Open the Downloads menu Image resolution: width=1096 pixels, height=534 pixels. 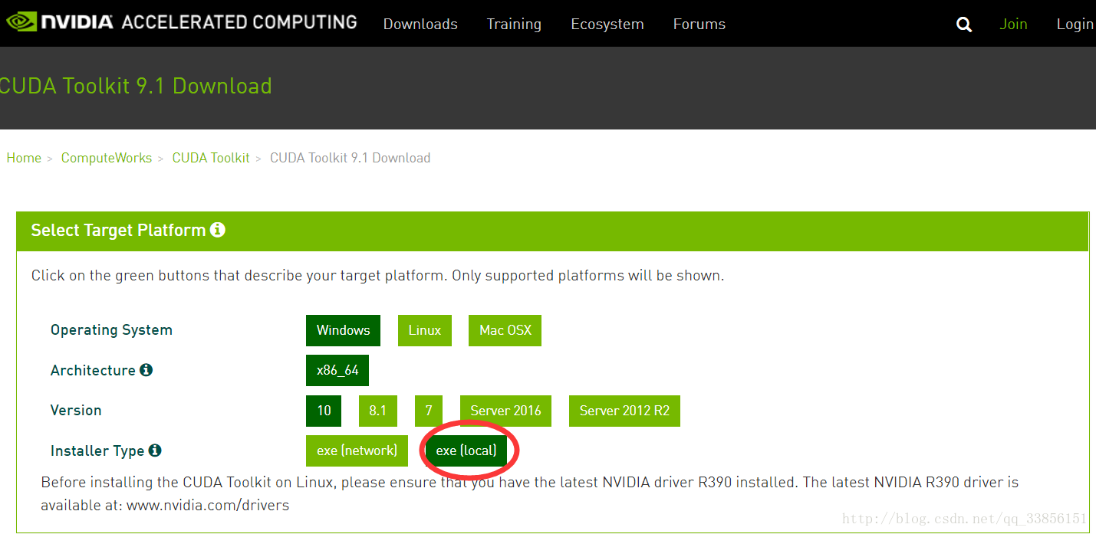coord(420,24)
